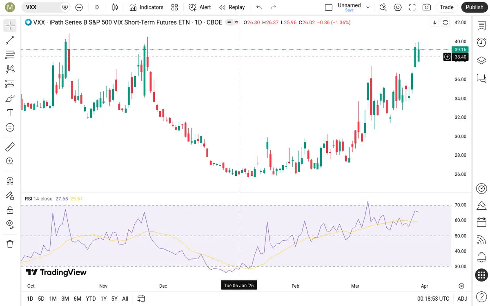Open indicator templates grid icon
Viewport: 490px width, 306px height.
(x=175, y=7)
